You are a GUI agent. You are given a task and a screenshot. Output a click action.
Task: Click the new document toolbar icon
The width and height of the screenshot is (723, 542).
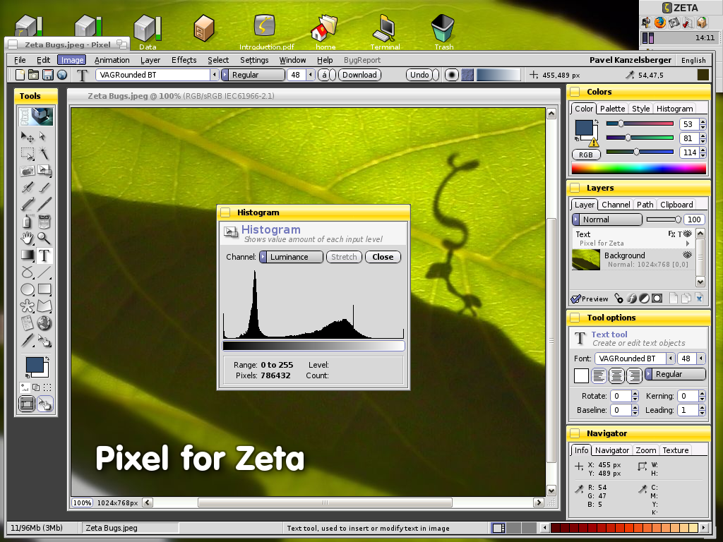(20, 75)
